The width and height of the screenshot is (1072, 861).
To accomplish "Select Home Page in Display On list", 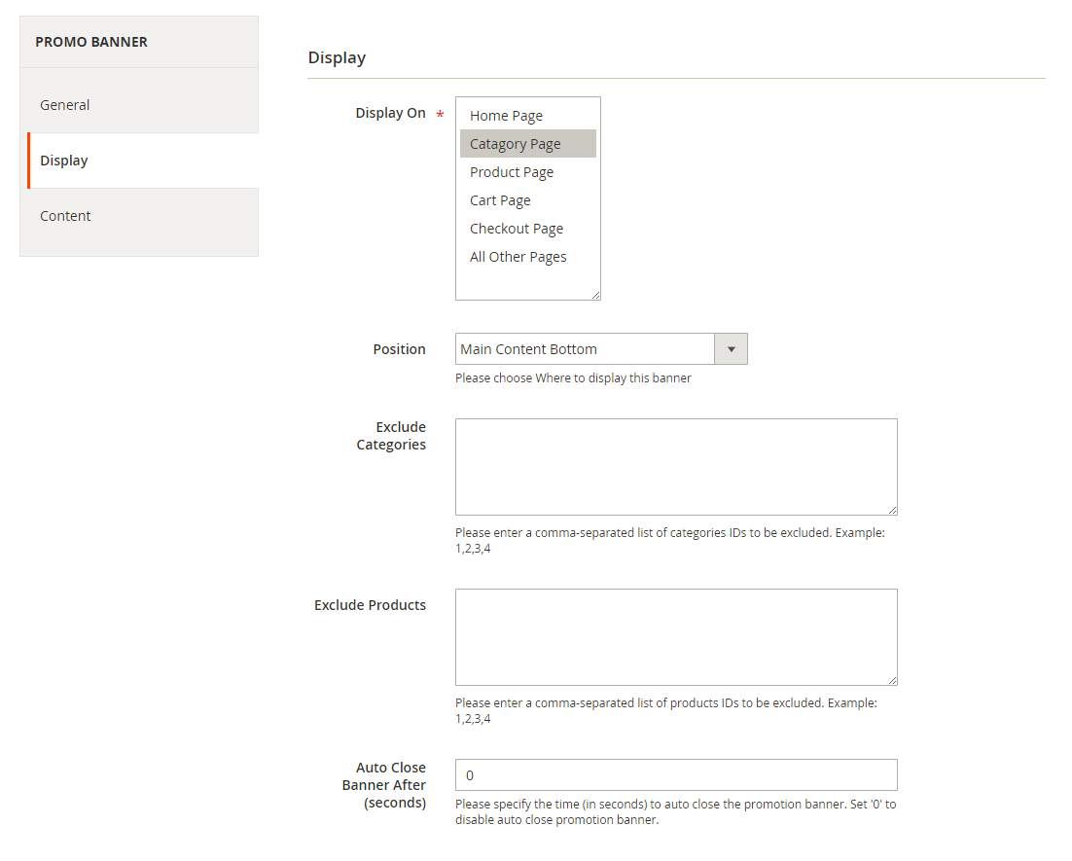I will click(506, 116).
